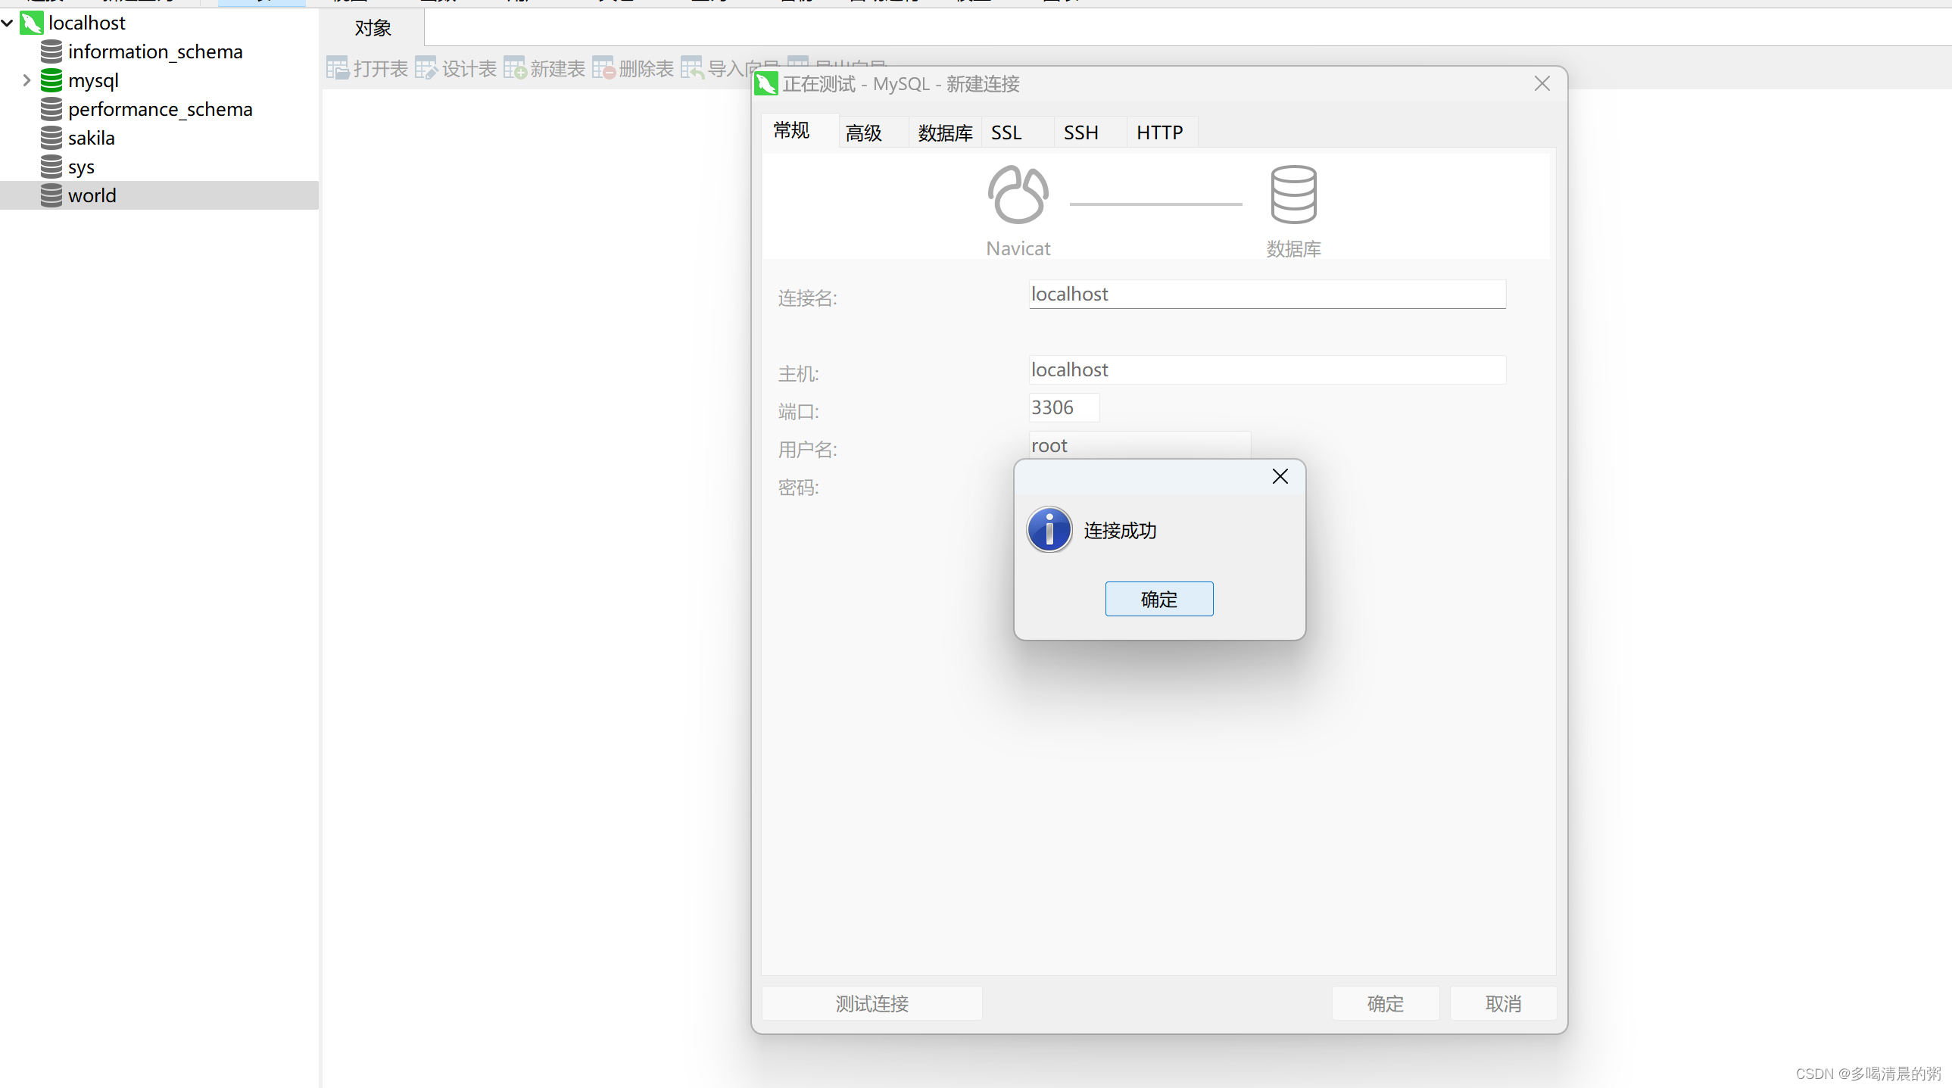The image size is (1952, 1088).
Task: Click the Open Table (打开表) toolbar icon
Action: pos(337,68)
